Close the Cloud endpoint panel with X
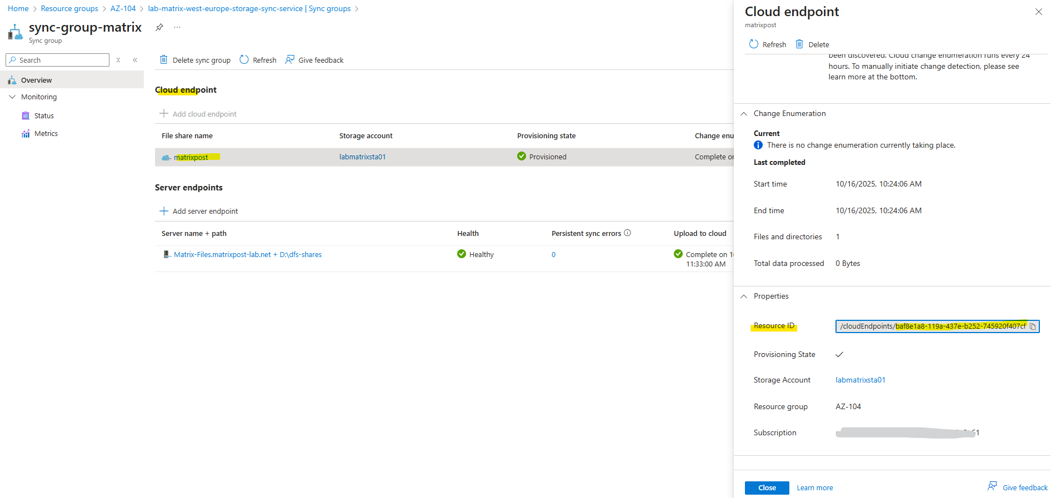This screenshot has height=498, width=1051. click(1038, 12)
